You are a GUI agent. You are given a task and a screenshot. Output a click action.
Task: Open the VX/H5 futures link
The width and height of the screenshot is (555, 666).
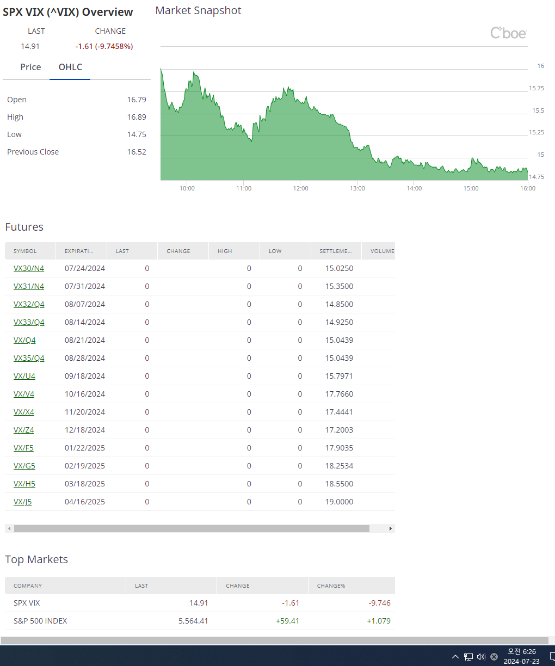pyautogui.click(x=24, y=484)
